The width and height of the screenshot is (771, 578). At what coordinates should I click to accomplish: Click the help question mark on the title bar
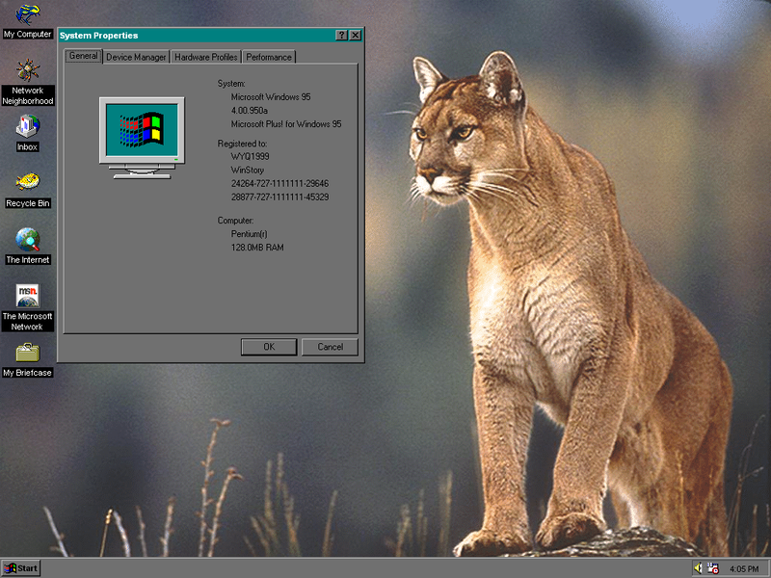pos(342,36)
